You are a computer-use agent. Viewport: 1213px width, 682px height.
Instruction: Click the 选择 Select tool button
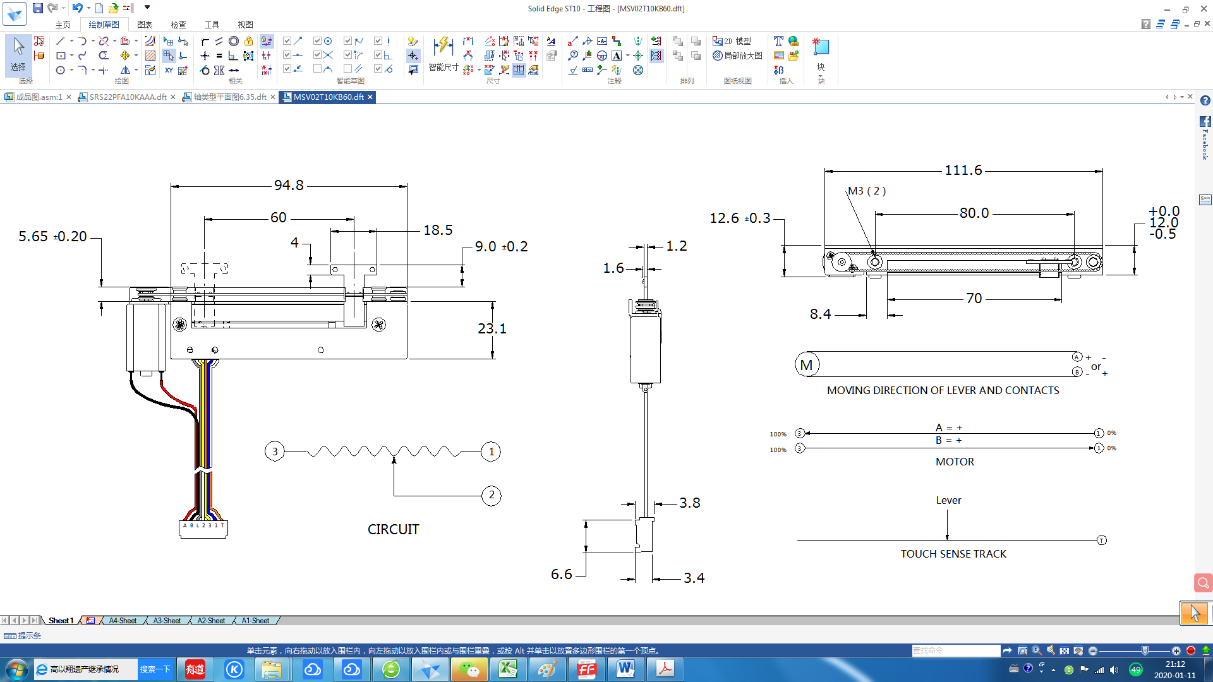click(18, 56)
